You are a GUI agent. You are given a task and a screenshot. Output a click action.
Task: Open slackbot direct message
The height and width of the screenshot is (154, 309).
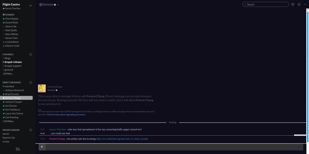[x=10, y=86]
